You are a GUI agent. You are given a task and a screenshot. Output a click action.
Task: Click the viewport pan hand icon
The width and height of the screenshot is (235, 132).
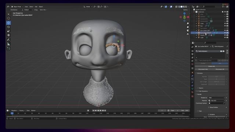(x=188, y=27)
